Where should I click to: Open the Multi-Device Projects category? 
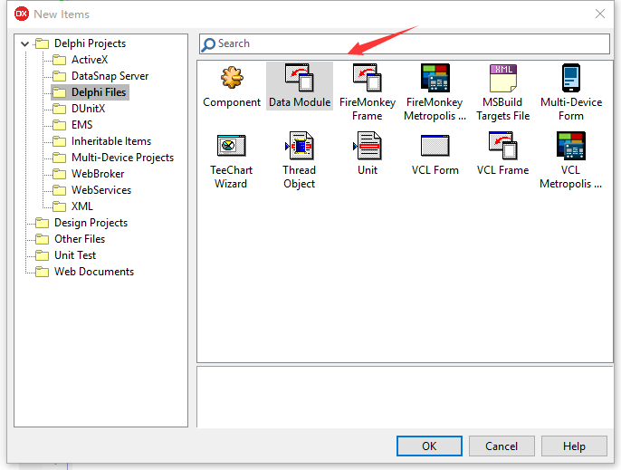(x=123, y=158)
